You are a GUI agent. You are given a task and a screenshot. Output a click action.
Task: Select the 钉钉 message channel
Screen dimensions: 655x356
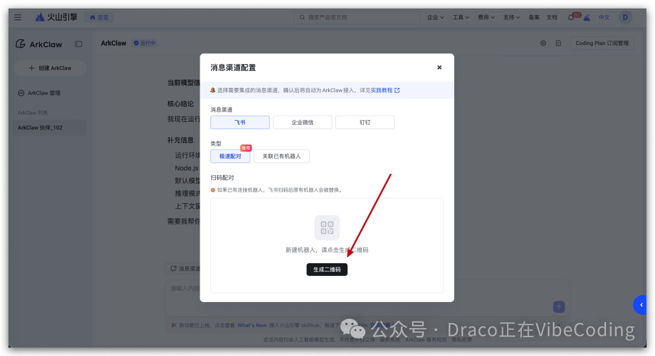[x=364, y=122]
